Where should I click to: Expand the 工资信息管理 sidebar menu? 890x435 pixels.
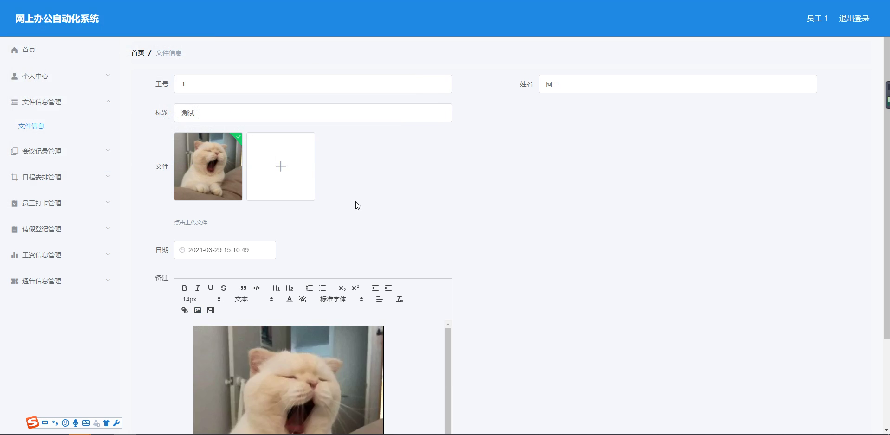tap(60, 255)
